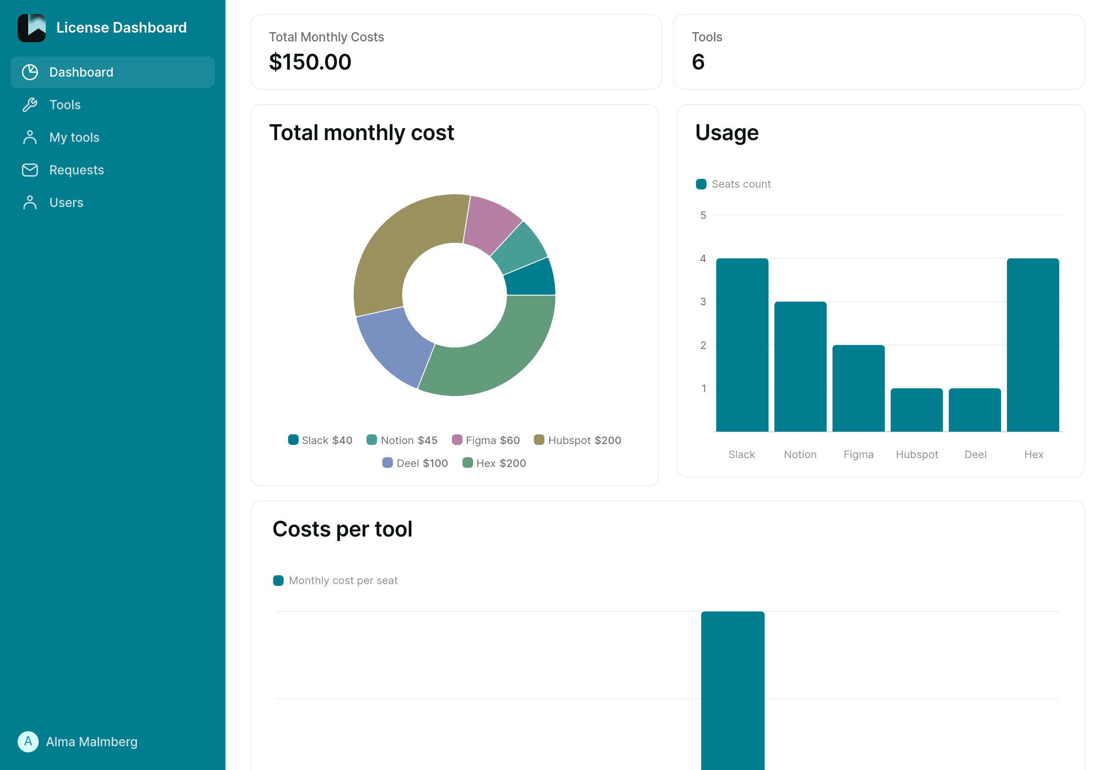Click the My tools person icon
Viewport: 1110px width, 770px height.
click(30, 137)
